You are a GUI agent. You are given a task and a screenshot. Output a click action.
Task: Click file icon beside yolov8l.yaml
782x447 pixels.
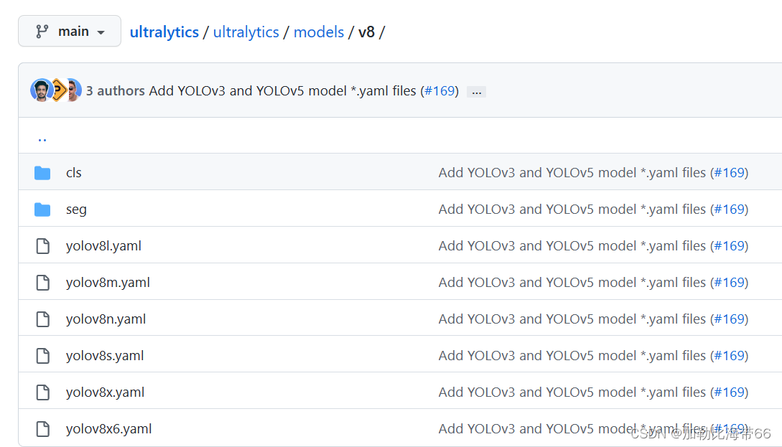point(42,246)
